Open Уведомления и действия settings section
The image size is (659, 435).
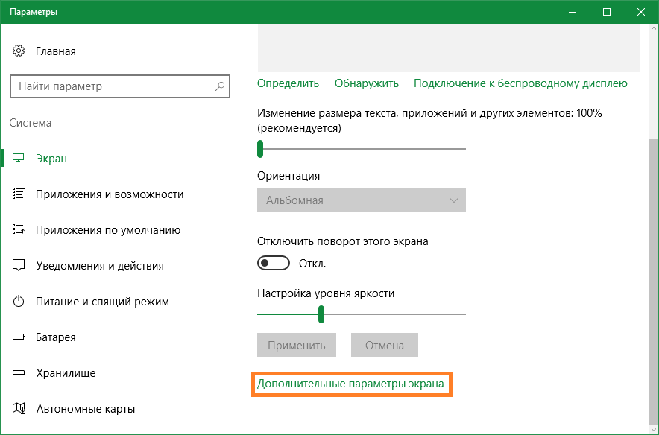[99, 266]
